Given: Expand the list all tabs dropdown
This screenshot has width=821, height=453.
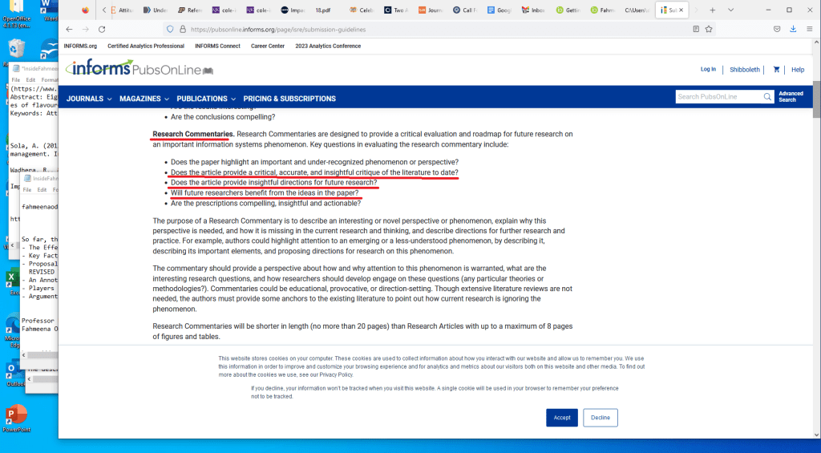Looking at the screenshot, I should coord(731,10).
